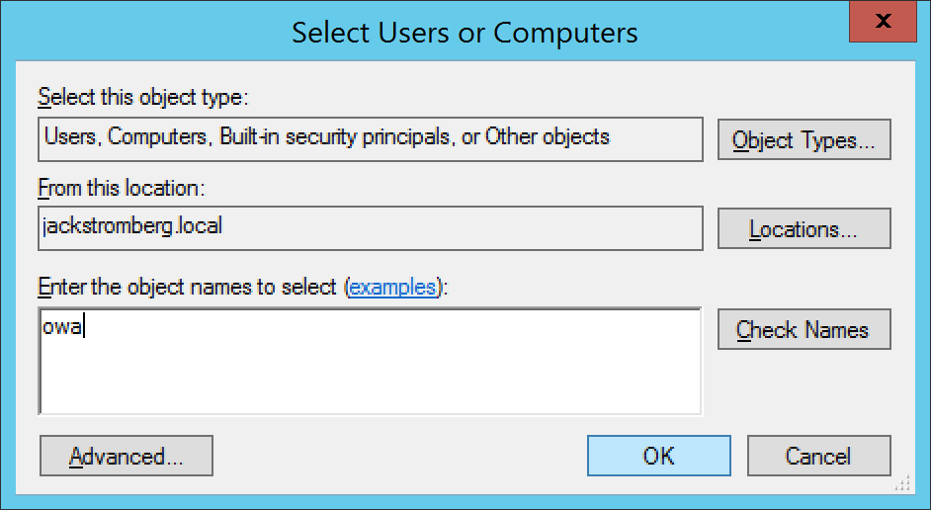Screen dimensions: 931x510
Task: Click the typed 'owa' text
Action: click(62, 327)
